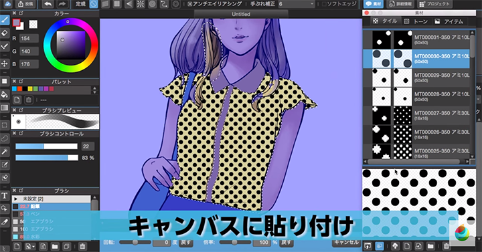
Task: Select the Gradient tool
Action: (5, 108)
